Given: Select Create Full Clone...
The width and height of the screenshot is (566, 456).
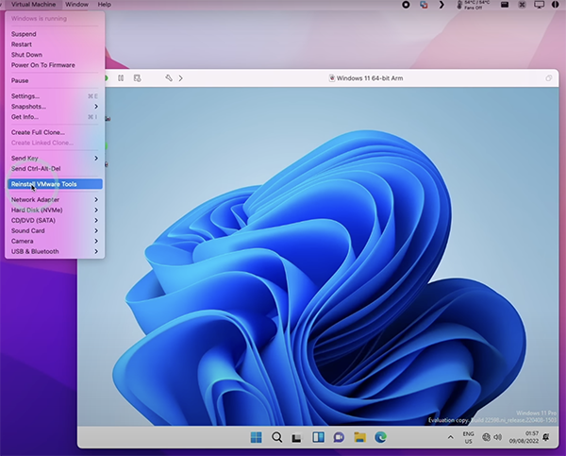Looking at the screenshot, I should pyautogui.click(x=55, y=132).
